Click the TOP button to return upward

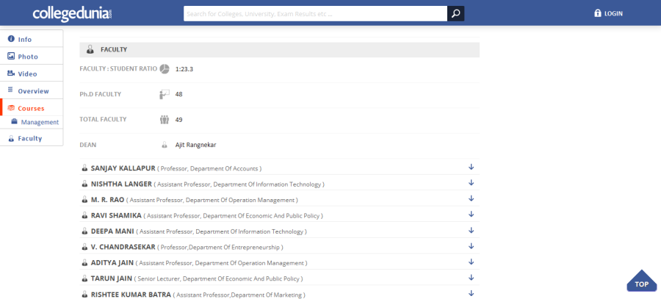click(x=642, y=281)
